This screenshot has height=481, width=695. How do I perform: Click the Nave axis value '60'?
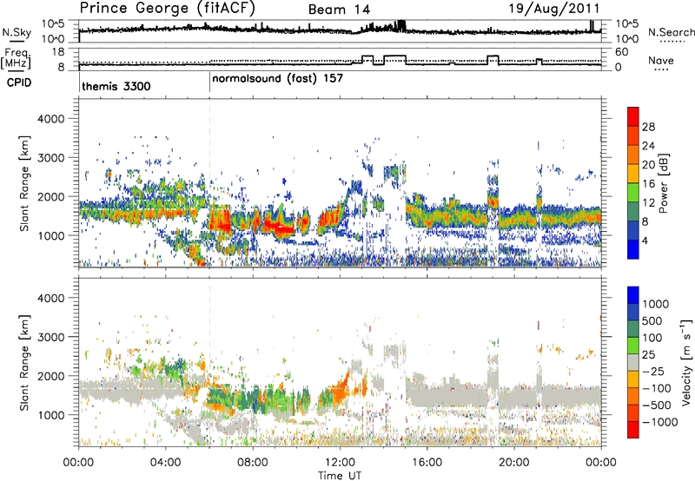pyautogui.click(x=622, y=52)
